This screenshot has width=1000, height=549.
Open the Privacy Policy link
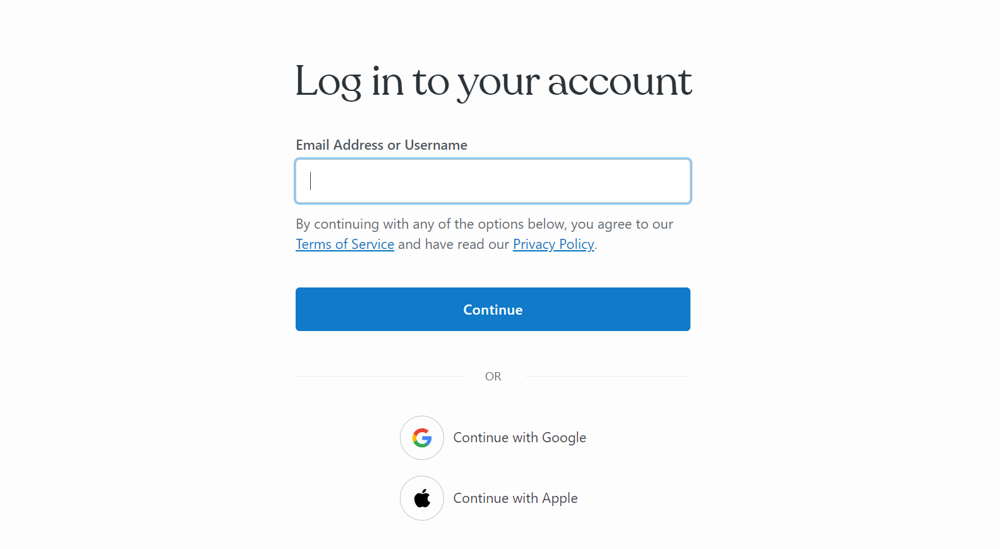tap(553, 244)
